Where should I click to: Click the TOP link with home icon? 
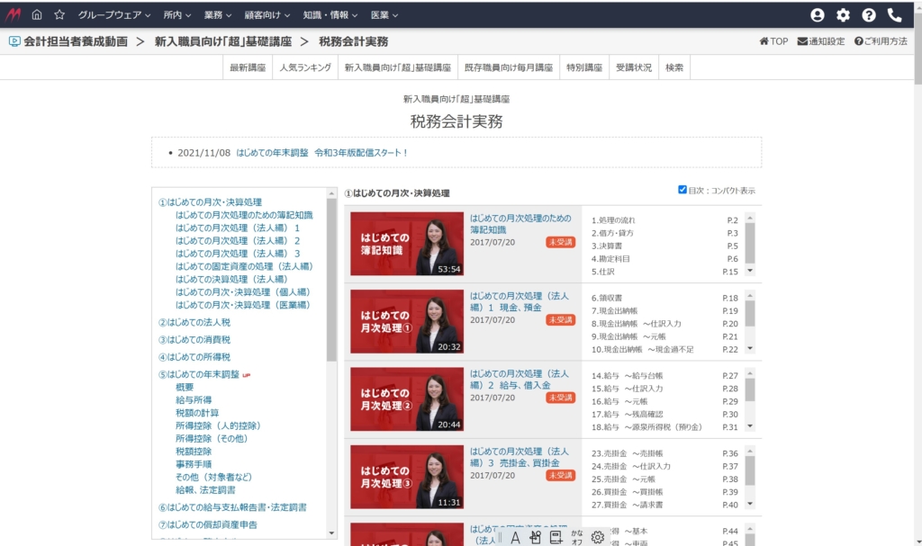click(773, 41)
